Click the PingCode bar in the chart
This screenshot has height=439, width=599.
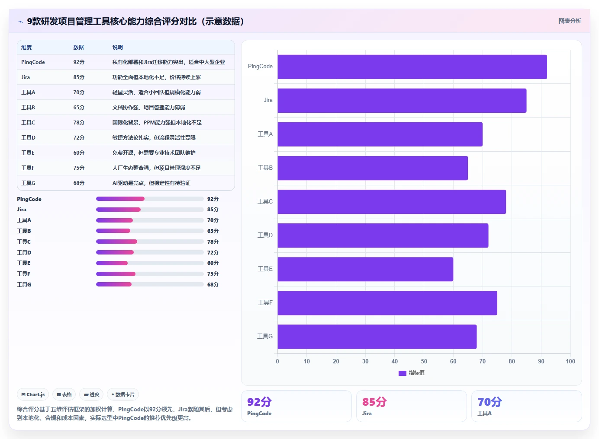[412, 67]
